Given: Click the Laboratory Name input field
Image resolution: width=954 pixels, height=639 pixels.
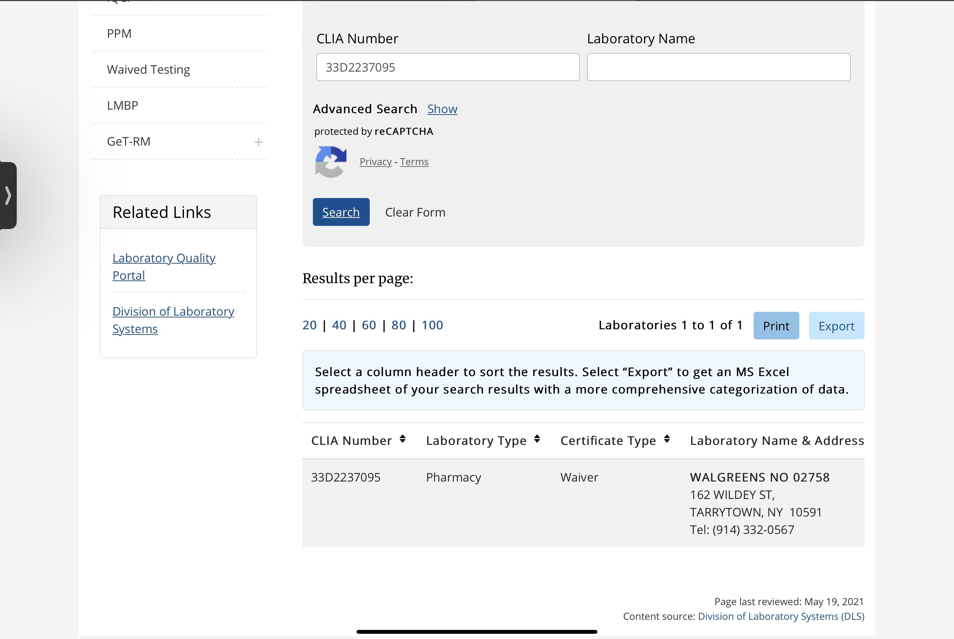Looking at the screenshot, I should point(718,67).
